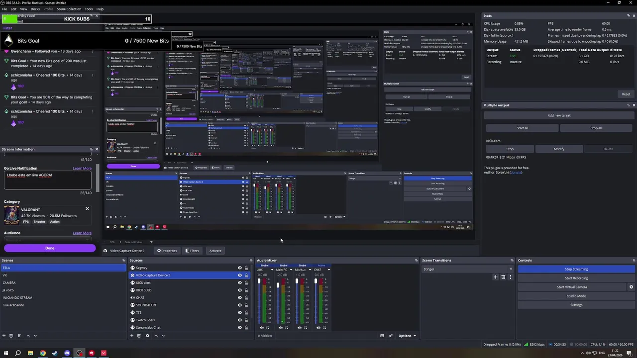Viewport: 637px width, 358px height.
Task: Open scene filters icon in Scenes panel
Action: pyautogui.click(x=19, y=336)
